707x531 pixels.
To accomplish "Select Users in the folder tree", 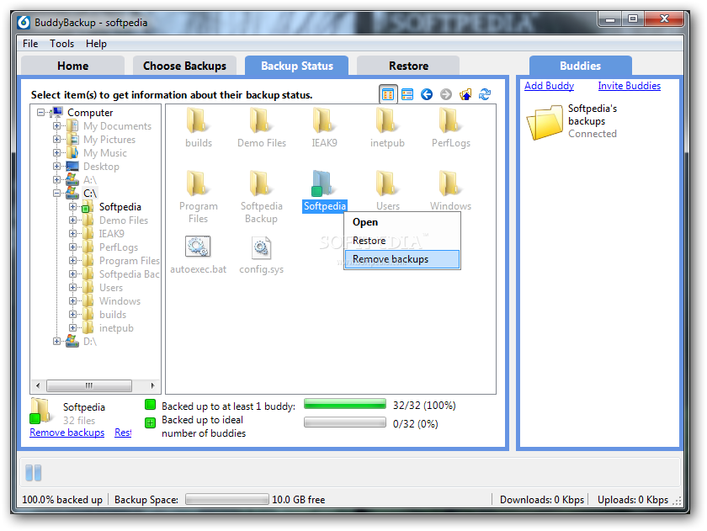I will 111,287.
